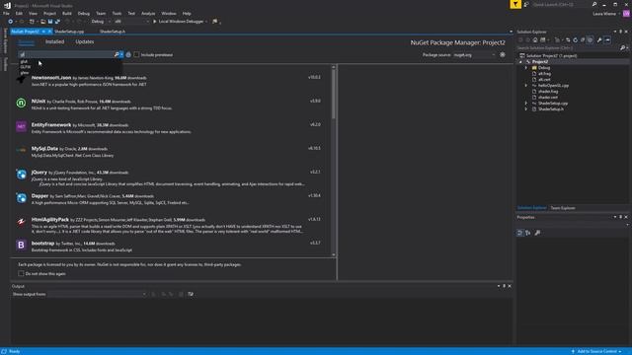Click the NuGet search magnifier icon
This screenshot has width=632, height=355.
(117, 54)
